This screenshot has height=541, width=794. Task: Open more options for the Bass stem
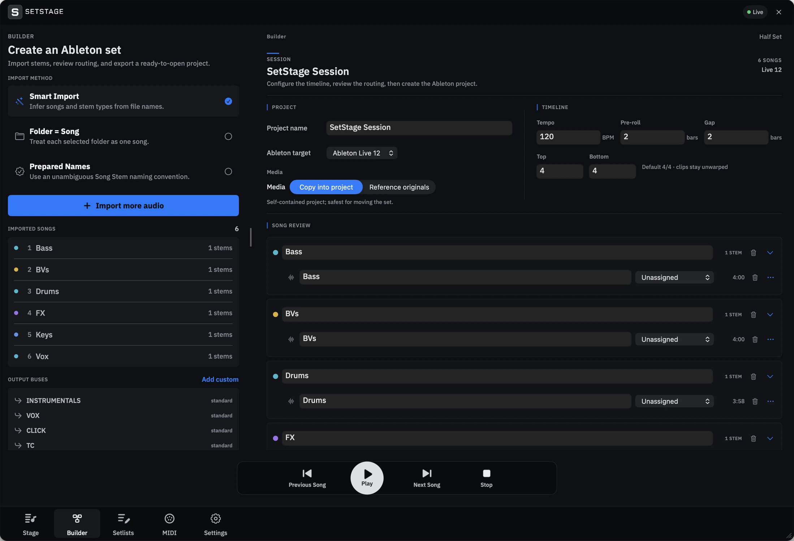[x=770, y=278]
